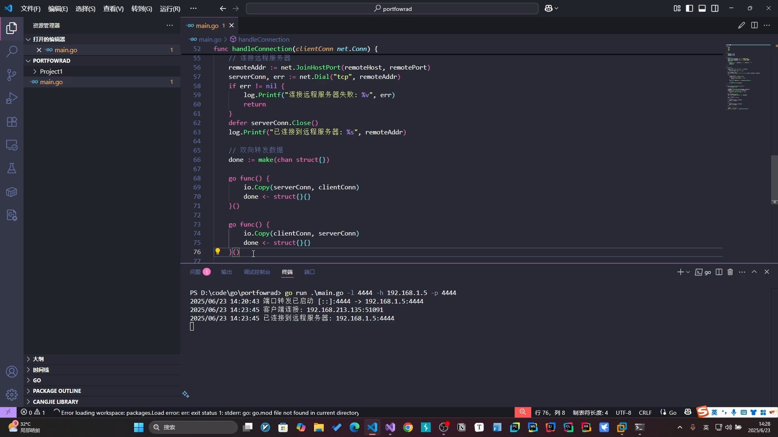Click the lightbulb code action icon

(218, 252)
